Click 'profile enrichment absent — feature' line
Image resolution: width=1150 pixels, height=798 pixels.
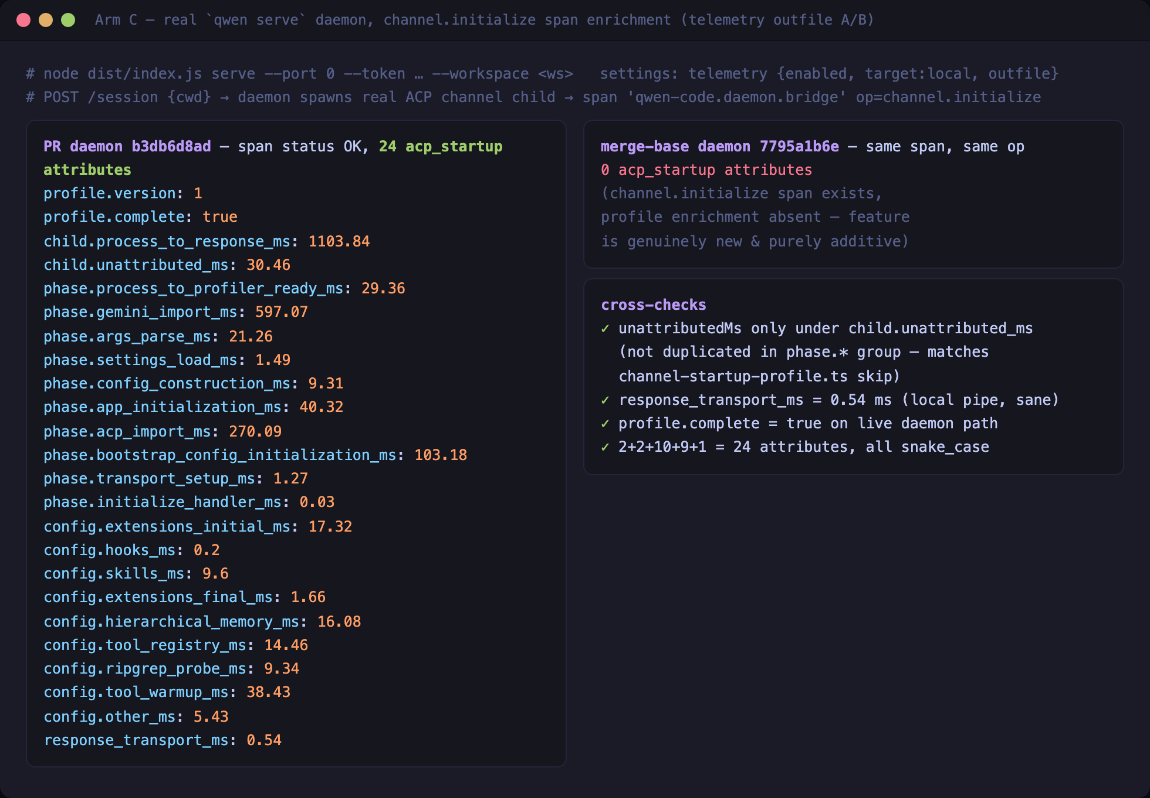click(755, 217)
